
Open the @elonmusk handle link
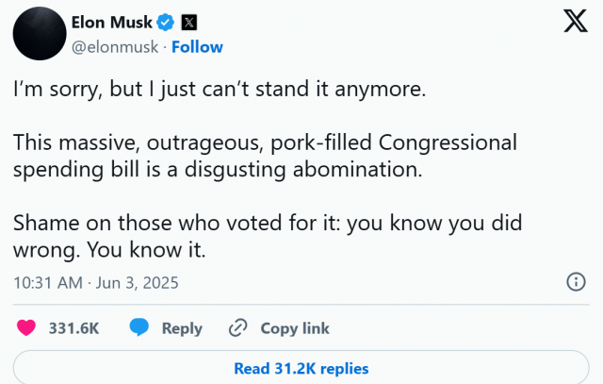click(115, 47)
